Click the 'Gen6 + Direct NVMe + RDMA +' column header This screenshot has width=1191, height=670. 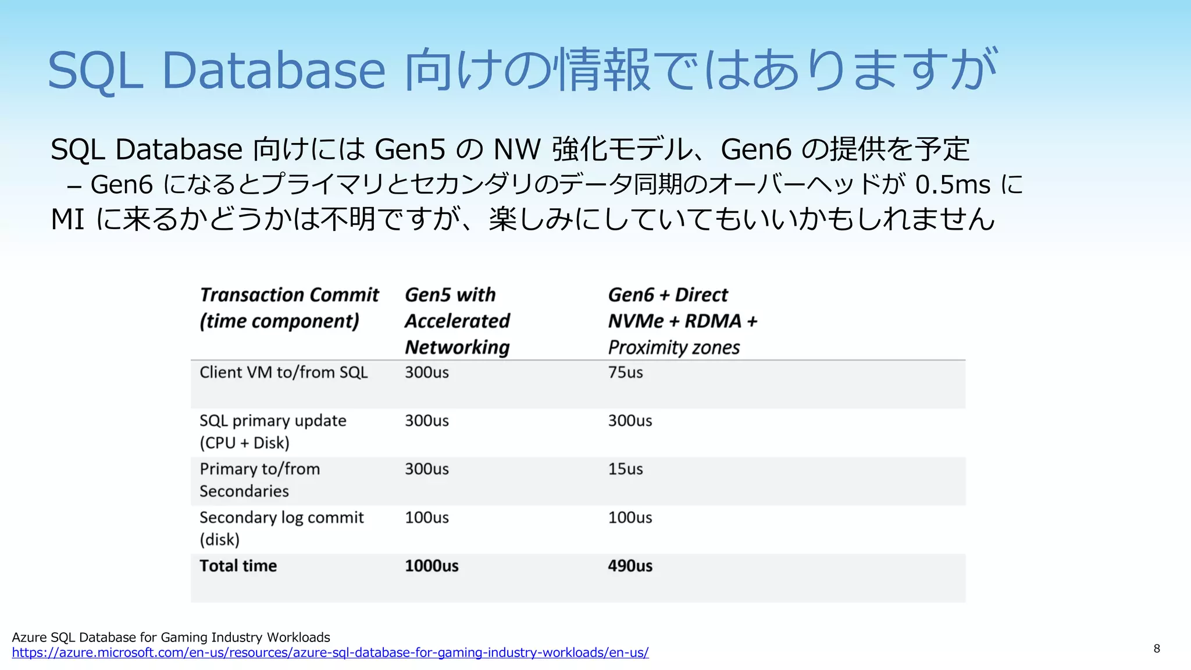(683, 320)
